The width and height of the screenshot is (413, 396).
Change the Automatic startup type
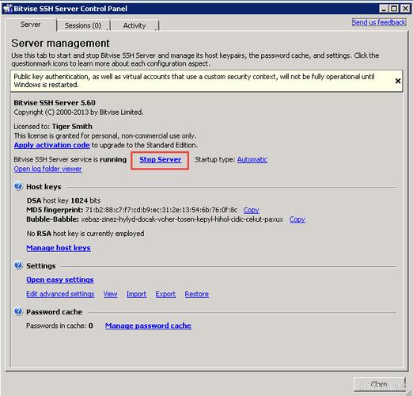pos(252,159)
